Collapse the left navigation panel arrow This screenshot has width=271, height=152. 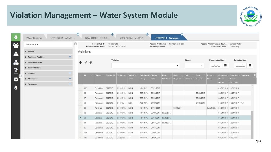(75, 44)
